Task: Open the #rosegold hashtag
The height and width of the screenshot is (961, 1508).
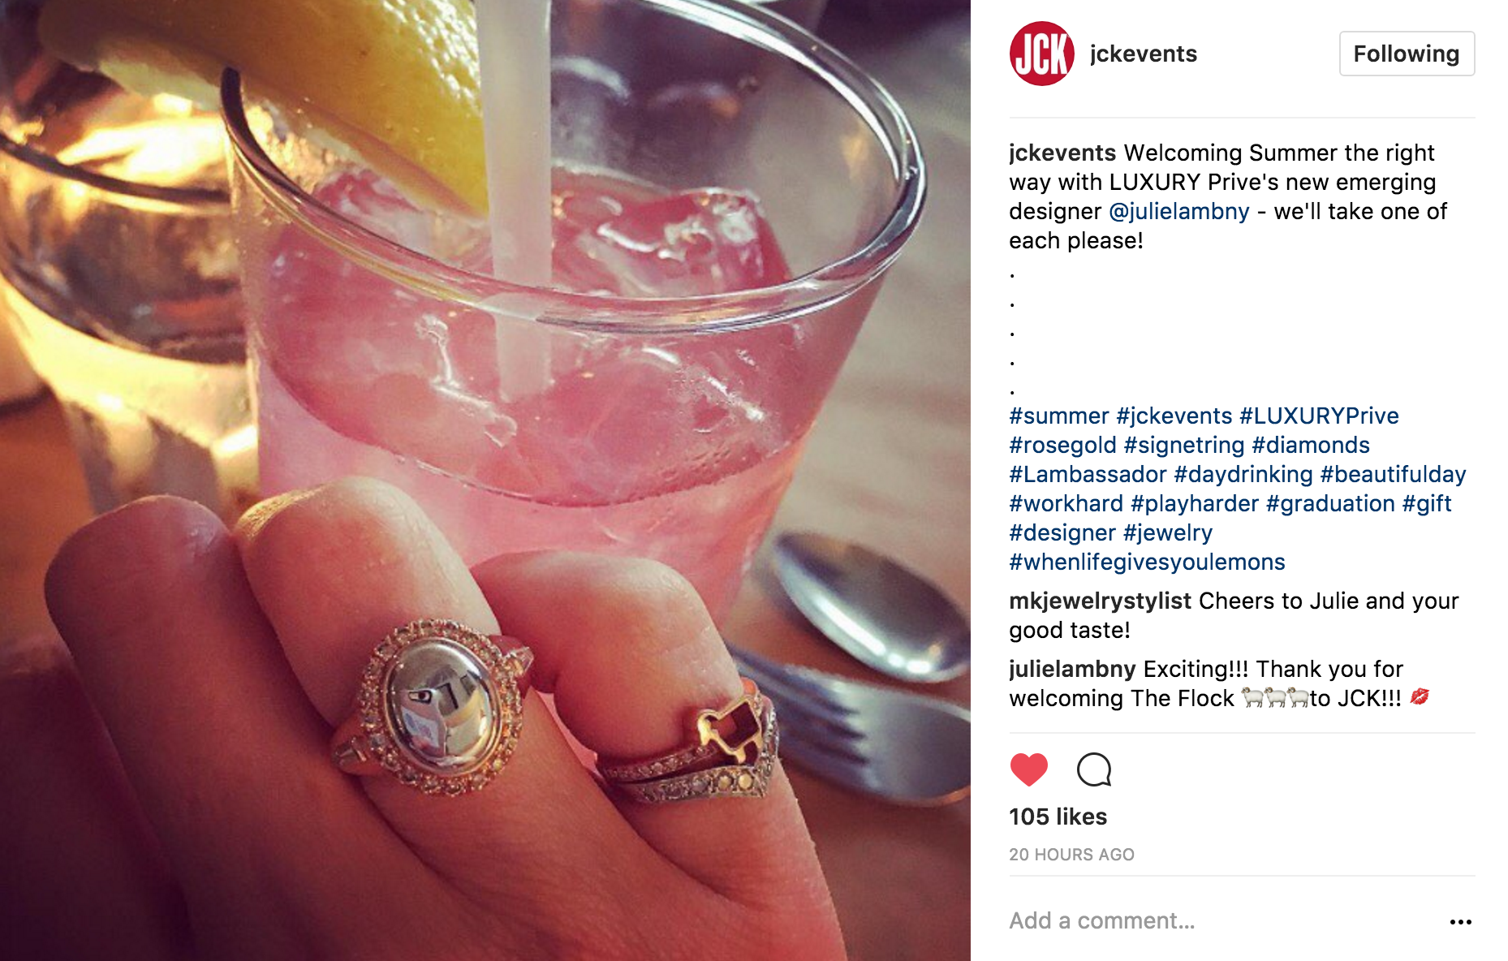Action: point(1062,445)
